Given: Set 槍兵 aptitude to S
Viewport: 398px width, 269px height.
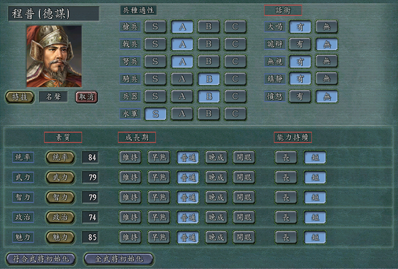Looking at the screenshot, I should 155,27.
